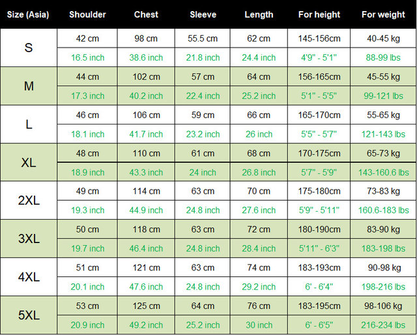The image size is (417, 335).
Task: Click the "21.8 inch" sleeve value
Action: coord(203,57)
